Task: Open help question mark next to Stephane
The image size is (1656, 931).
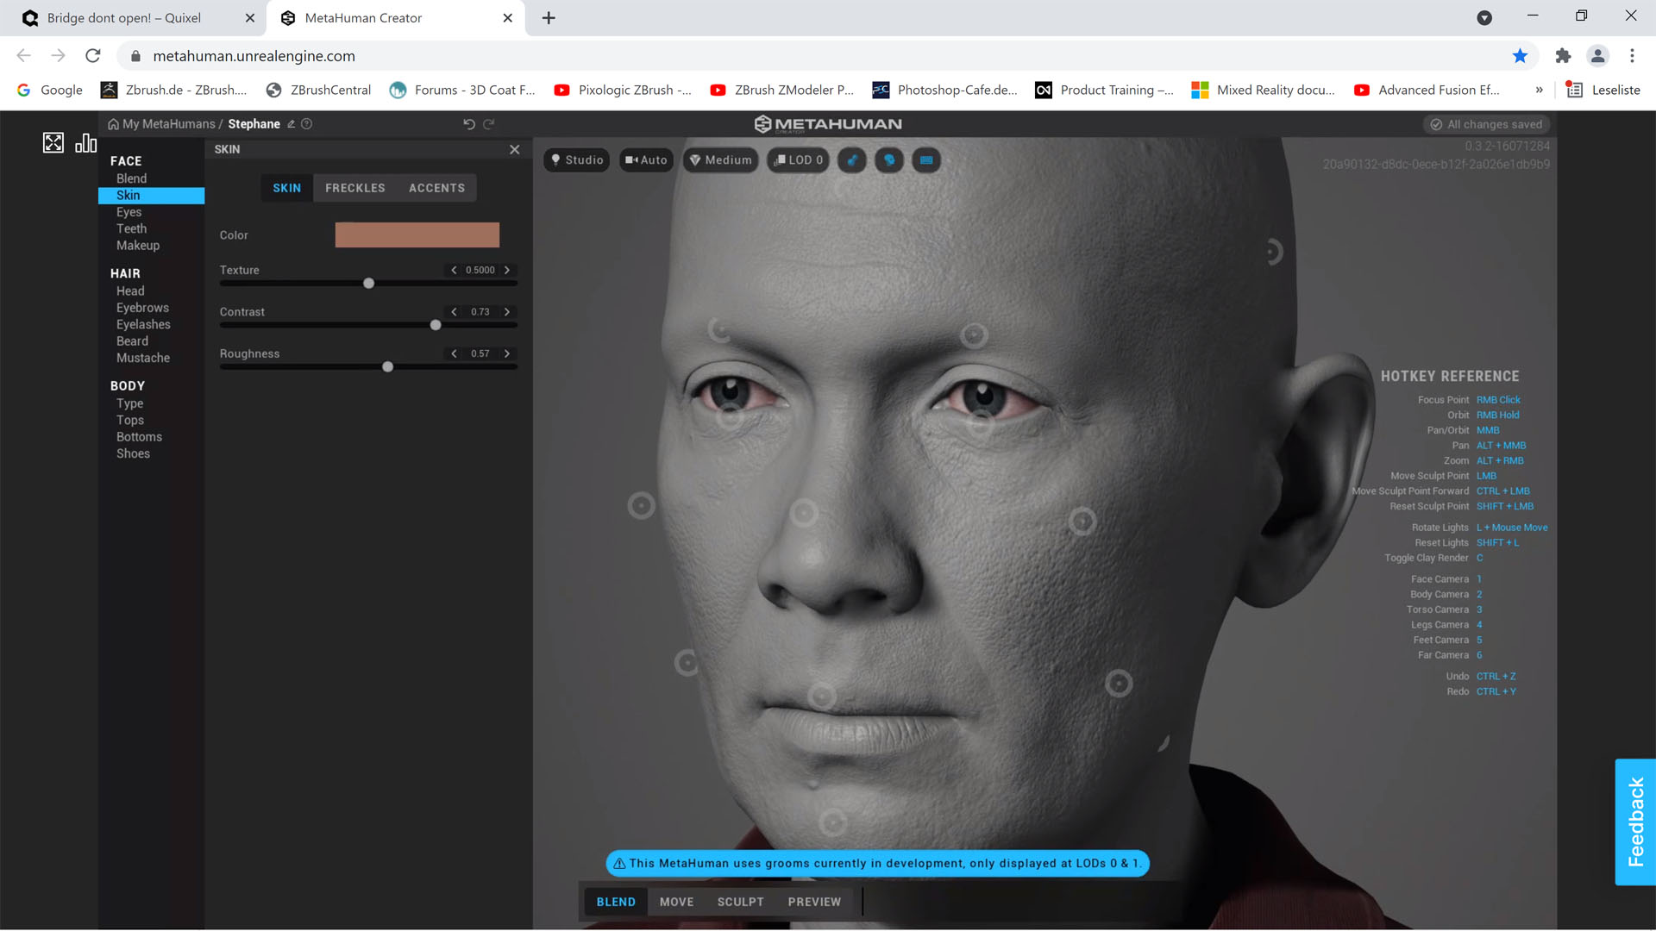Action: coord(306,124)
